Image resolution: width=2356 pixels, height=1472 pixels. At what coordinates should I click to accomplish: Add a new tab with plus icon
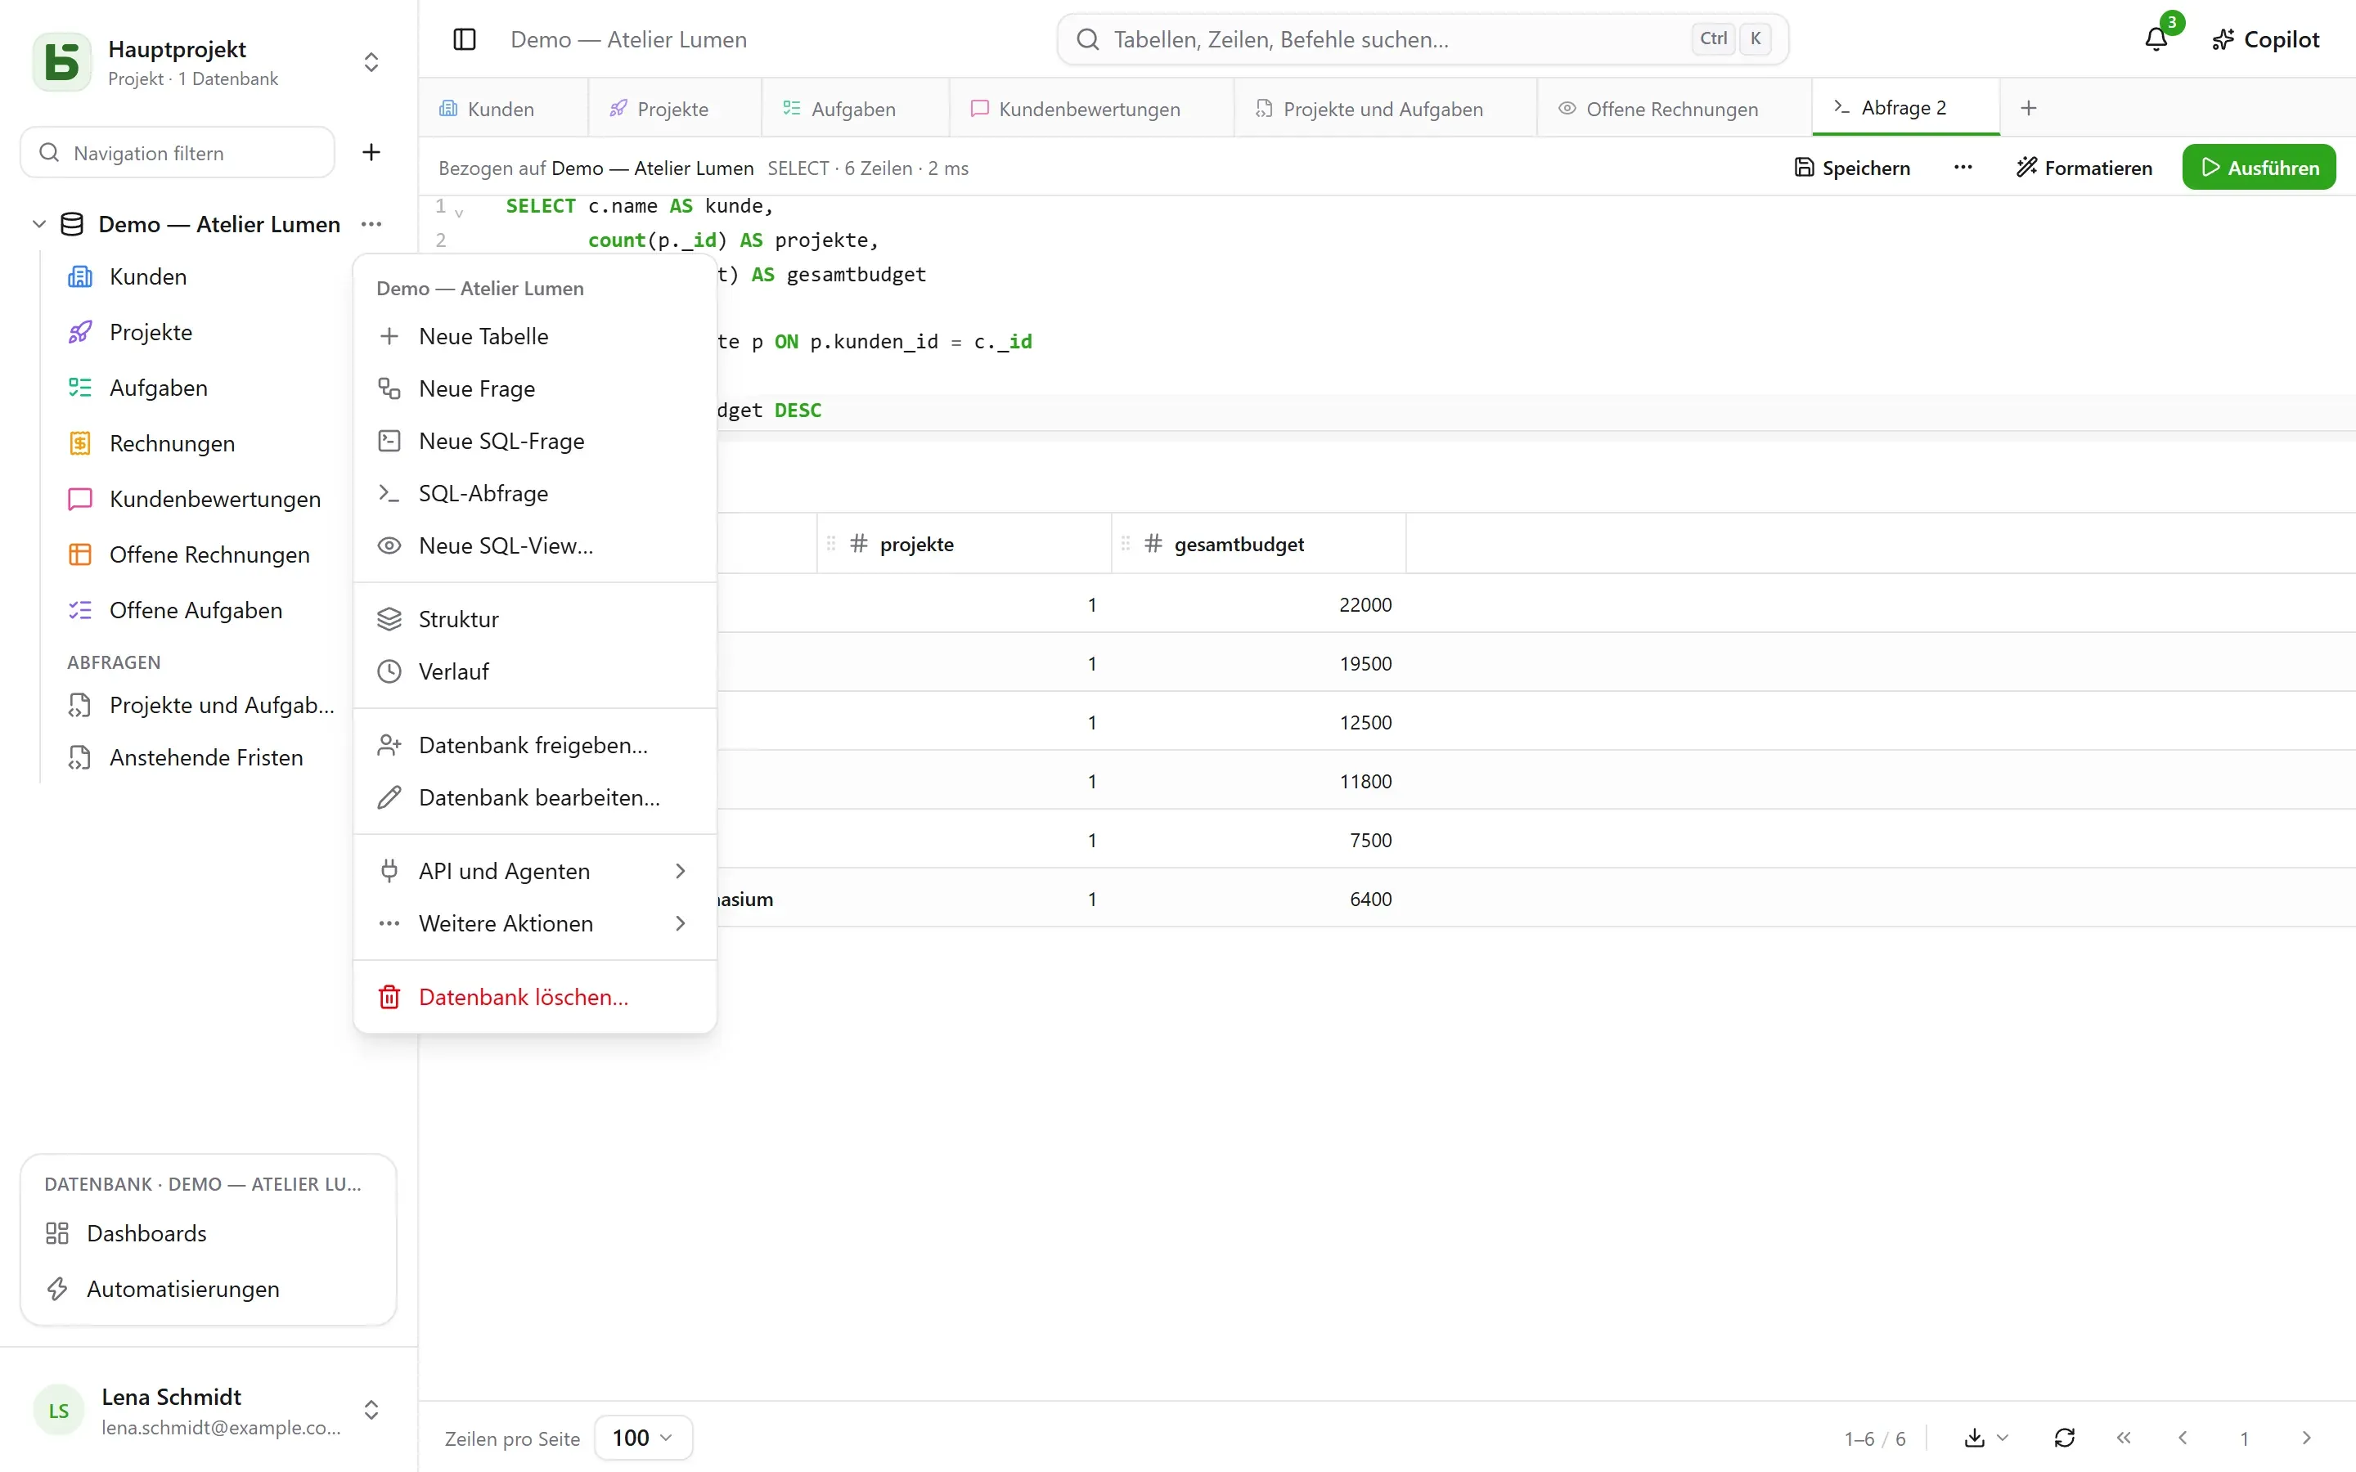(x=2029, y=108)
